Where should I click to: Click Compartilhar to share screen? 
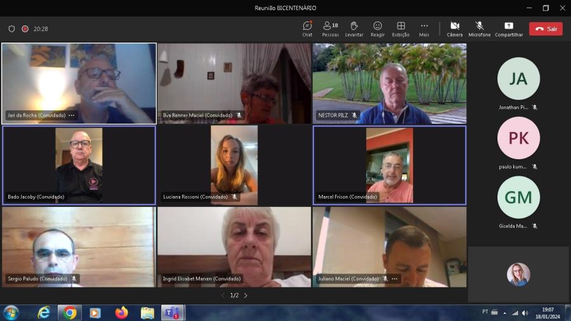click(x=509, y=29)
